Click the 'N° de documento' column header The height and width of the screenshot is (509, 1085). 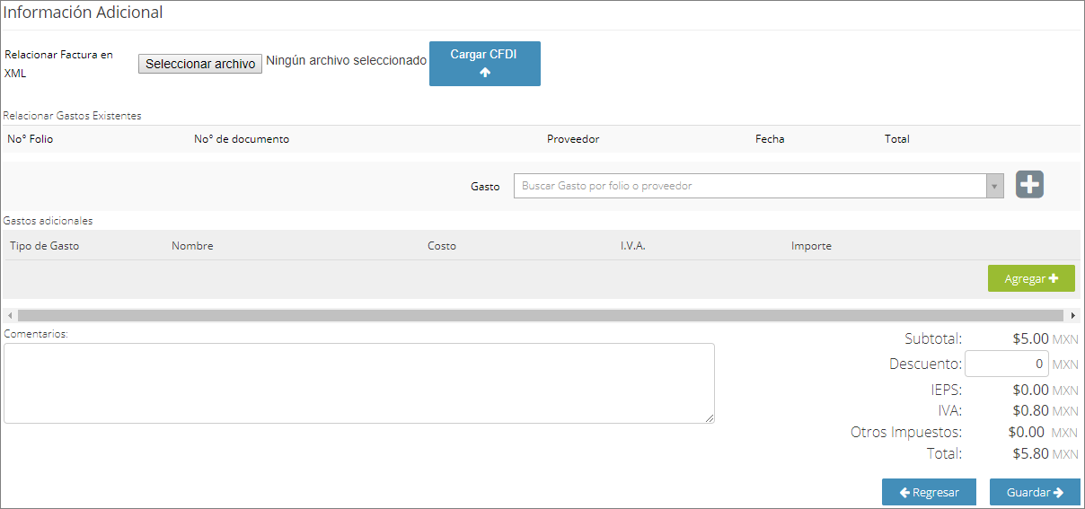pos(242,139)
